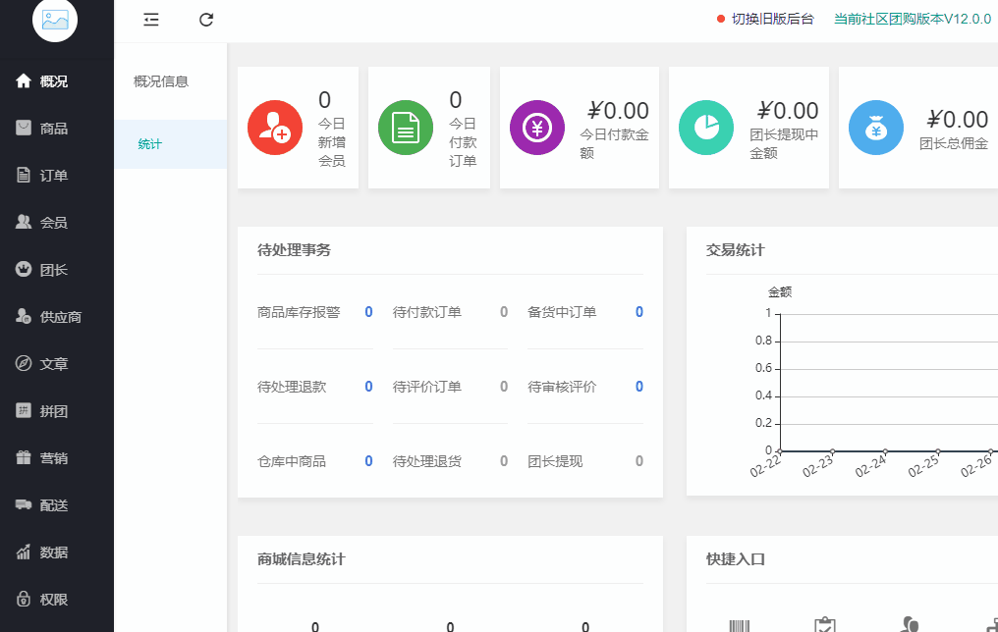Click the 切换旧版后台 link
This screenshot has height=632, width=998.
click(775, 18)
